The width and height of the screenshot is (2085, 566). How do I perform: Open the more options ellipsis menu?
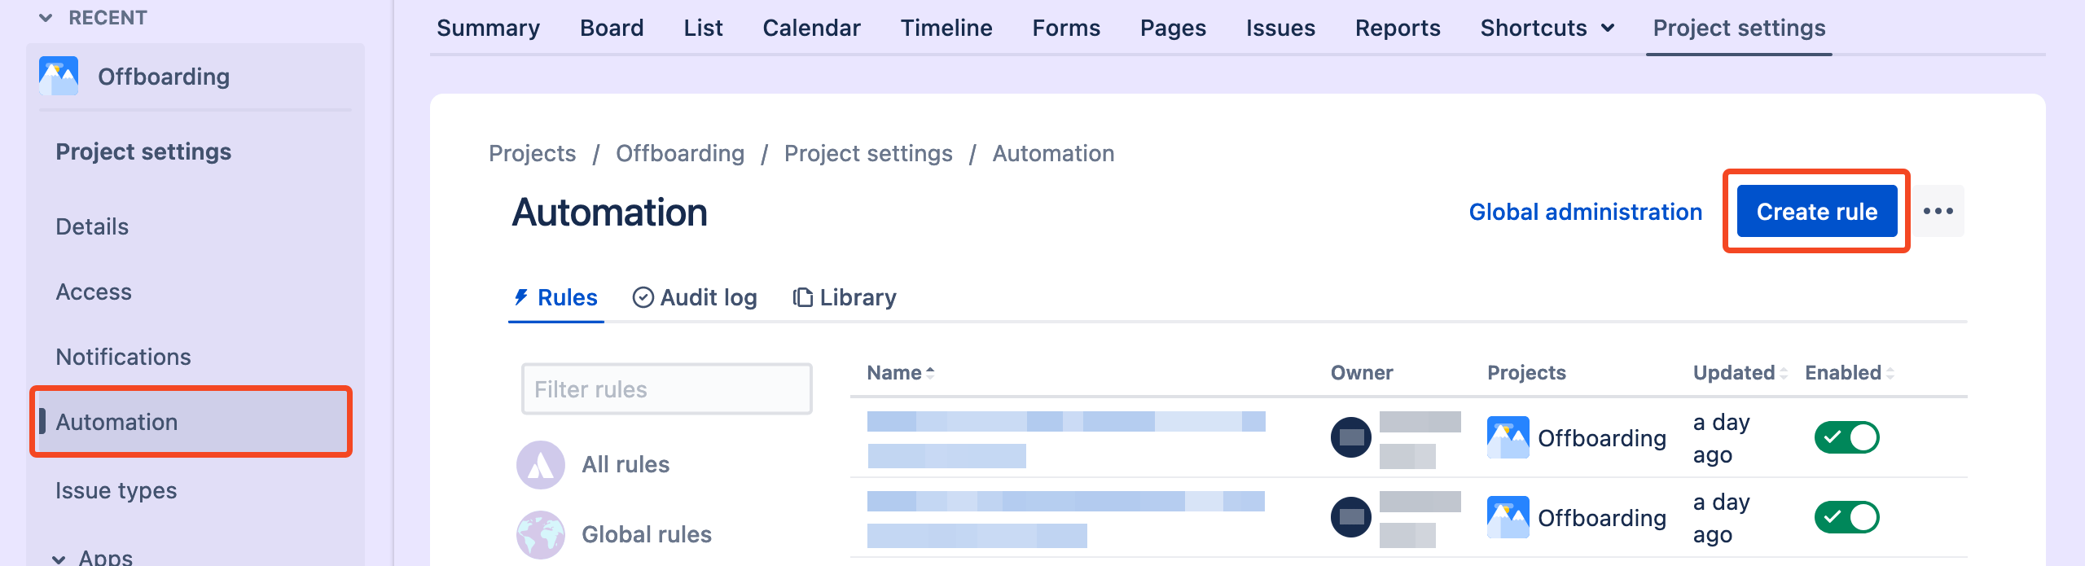tap(1938, 211)
